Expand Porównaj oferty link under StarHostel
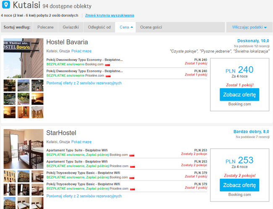The height and width of the screenshot is (209, 273). (x=84, y=196)
